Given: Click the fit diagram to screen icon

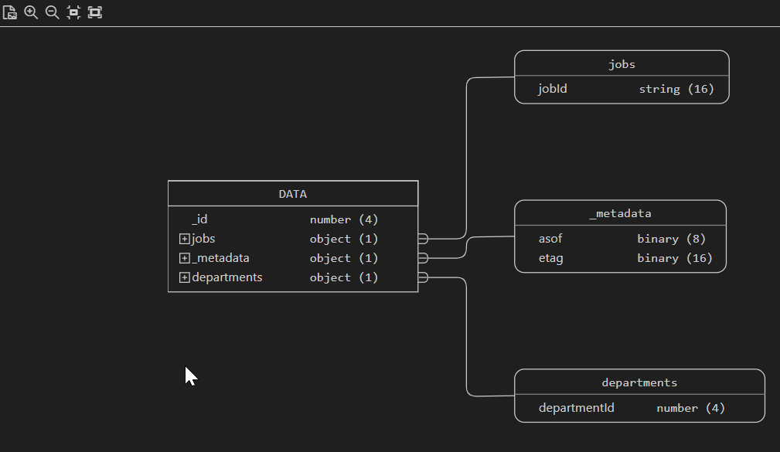Looking at the screenshot, I should click(x=94, y=12).
